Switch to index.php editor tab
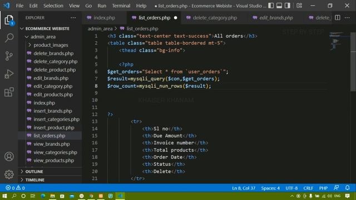Viewport: 356px width, 200px height. pos(104,18)
